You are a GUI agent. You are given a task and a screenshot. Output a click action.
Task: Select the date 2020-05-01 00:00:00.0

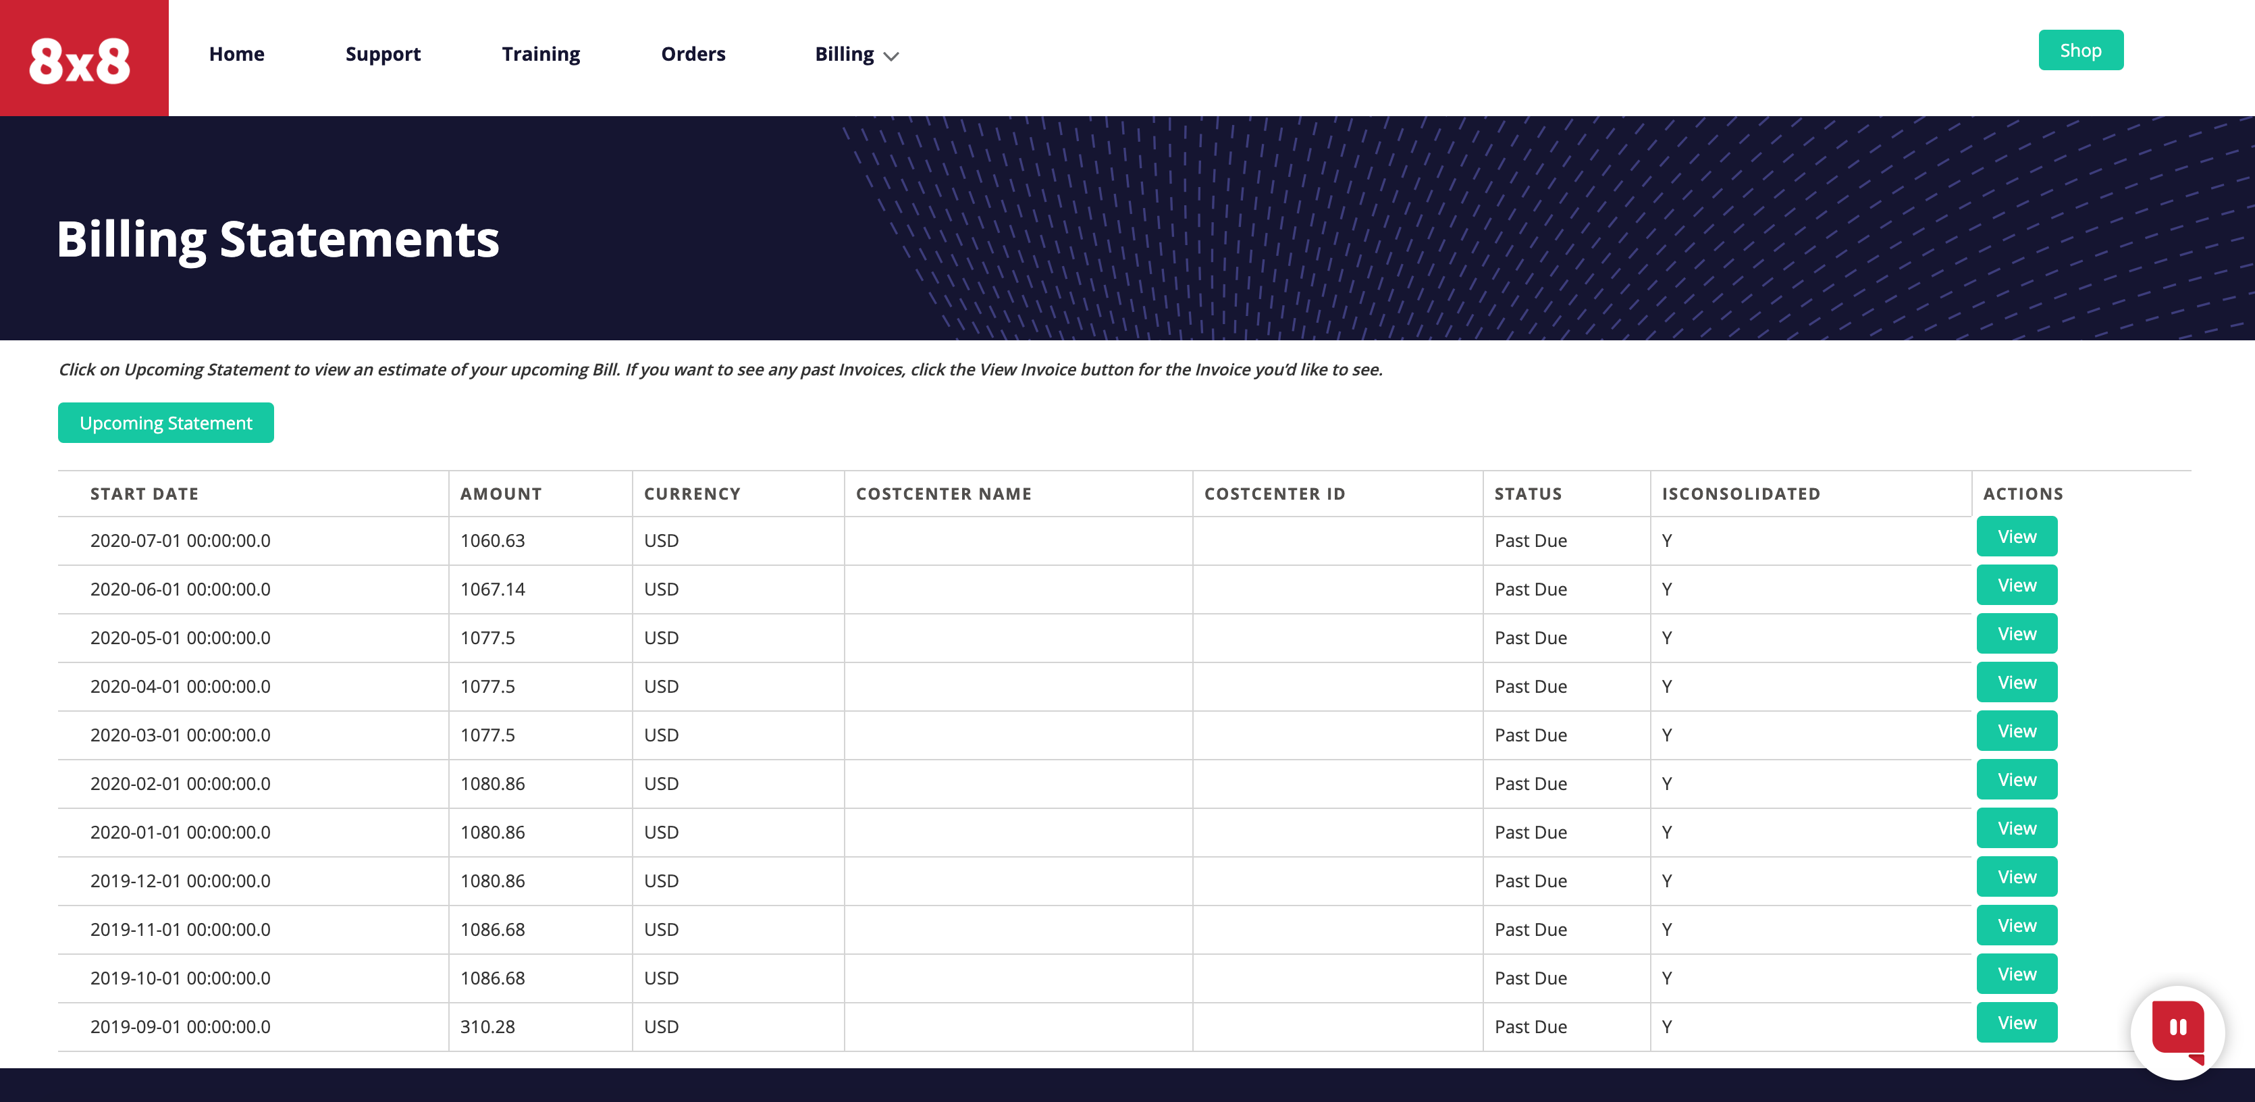180,638
